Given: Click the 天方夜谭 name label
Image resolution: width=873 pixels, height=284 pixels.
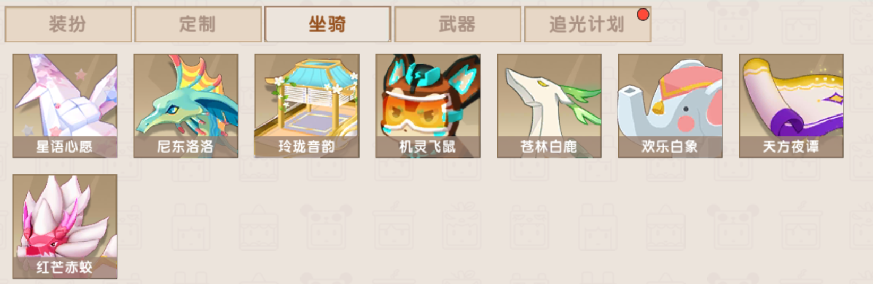Looking at the screenshot, I should pos(791,147).
